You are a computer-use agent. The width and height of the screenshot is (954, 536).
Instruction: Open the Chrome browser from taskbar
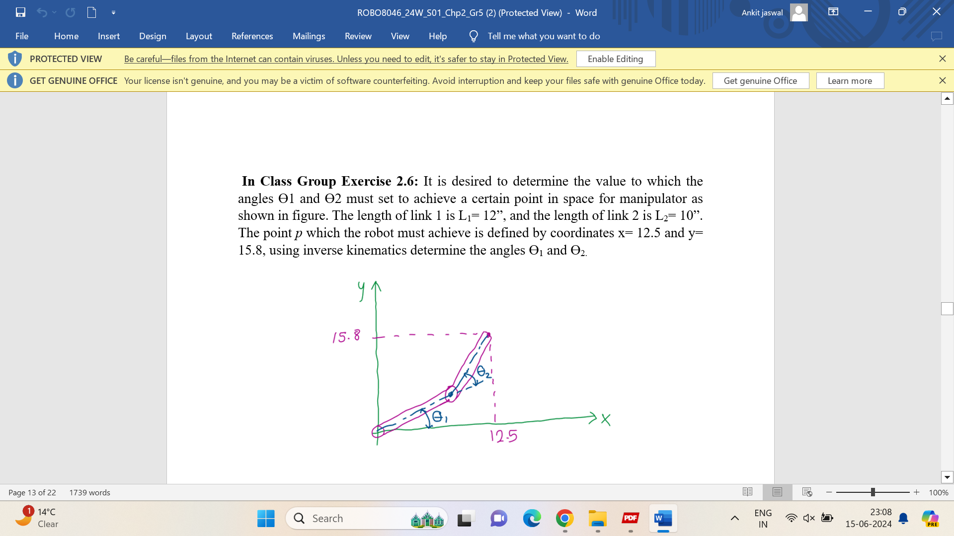click(564, 518)
